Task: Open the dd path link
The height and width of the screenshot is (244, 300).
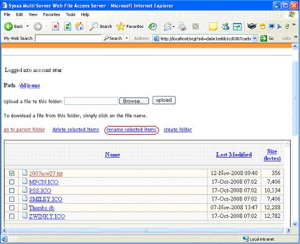Action: pos(23,85)
